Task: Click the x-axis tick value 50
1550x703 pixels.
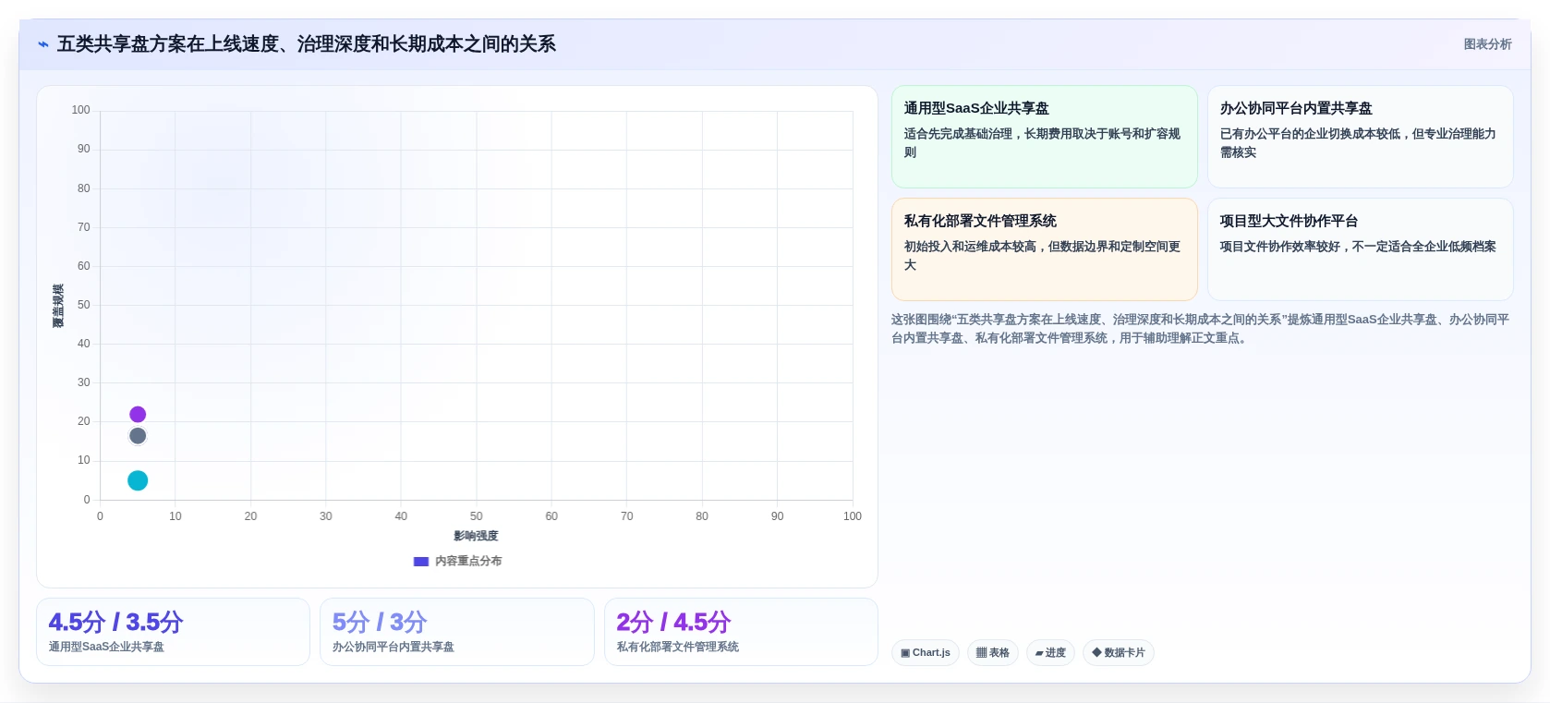Action: pos(476,516)
